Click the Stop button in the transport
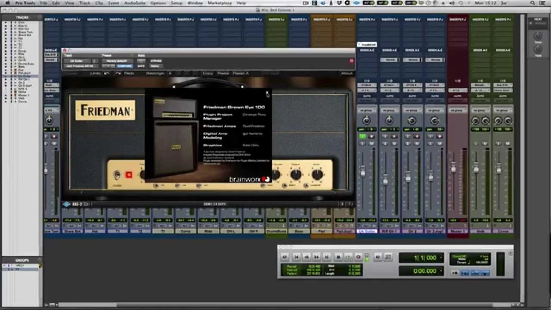The image size is (551, 310). (338, 257)
